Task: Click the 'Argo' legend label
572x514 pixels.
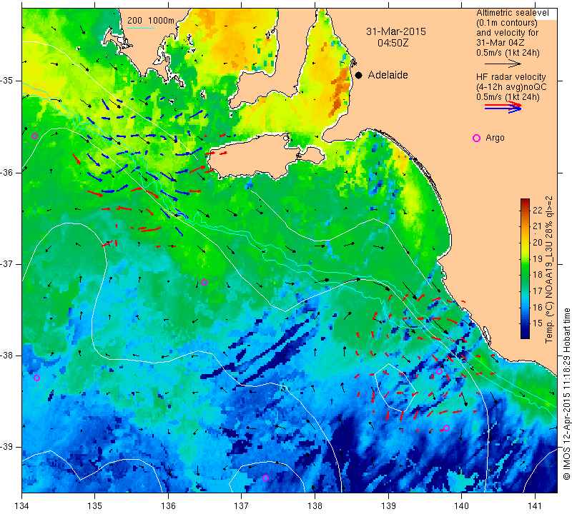Action: pyautogui.click(x=495, y=138)
